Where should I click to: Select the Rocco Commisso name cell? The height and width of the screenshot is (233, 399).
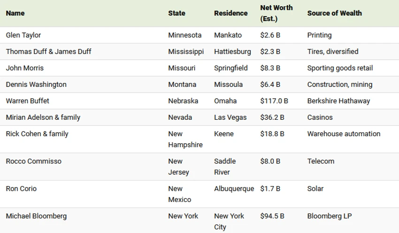tap(34, 161)
